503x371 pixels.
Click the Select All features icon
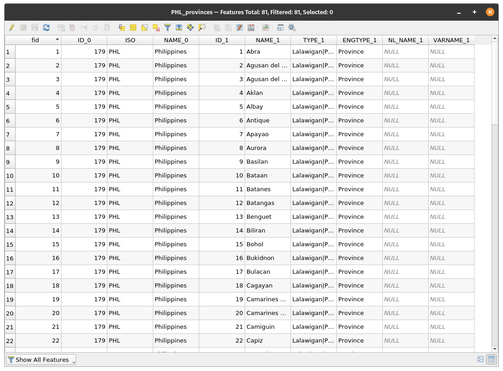coord(133,28)
